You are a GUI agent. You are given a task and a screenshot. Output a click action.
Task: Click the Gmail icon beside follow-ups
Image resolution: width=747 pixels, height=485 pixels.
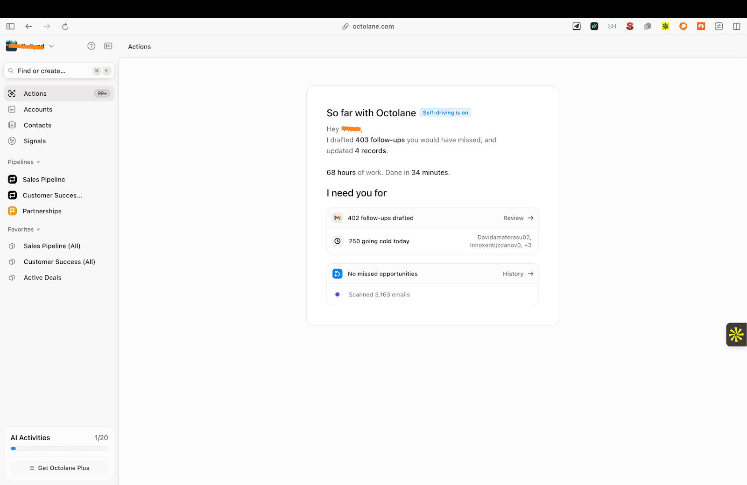tap(337, 218)
